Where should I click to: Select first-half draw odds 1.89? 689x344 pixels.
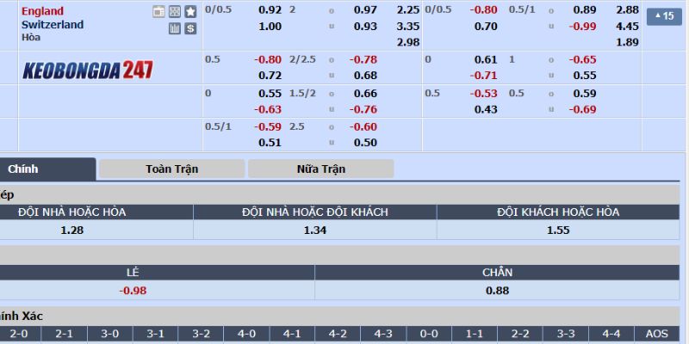pos(628,42)
